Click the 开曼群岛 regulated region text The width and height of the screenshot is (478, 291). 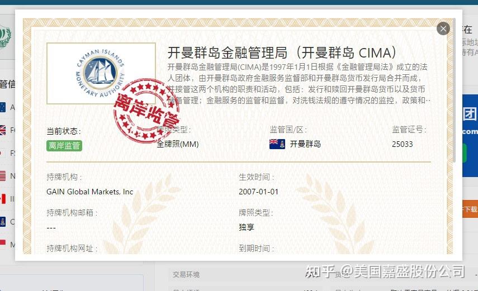[305, 144]
